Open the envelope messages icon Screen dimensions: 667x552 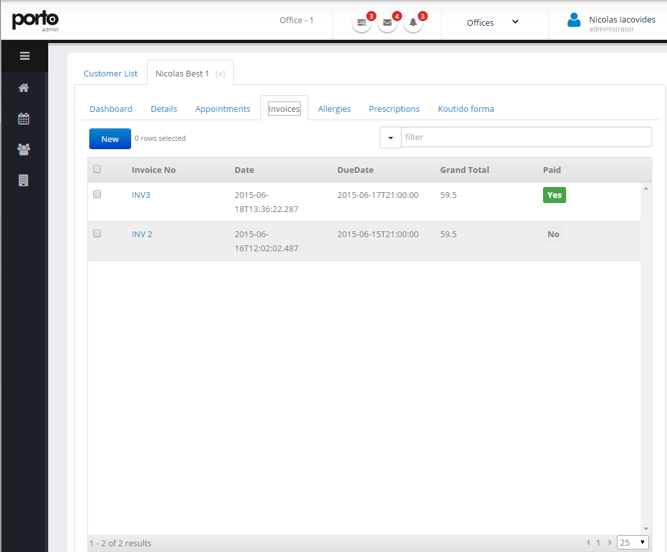[x=387, y=22]
